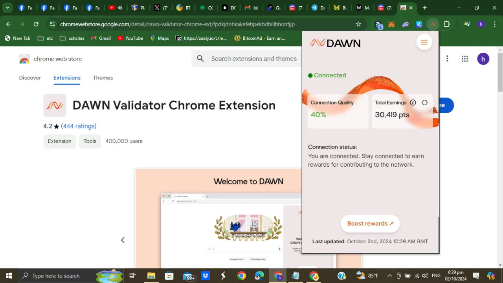Screen dimensions: 503x283
Task: Click the Tools category chip
Action: [x=90, y=141]
